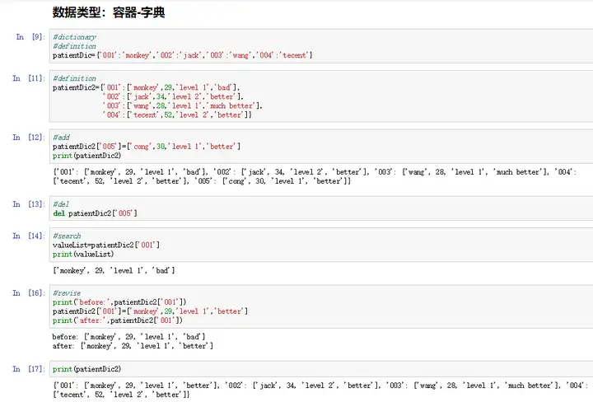Select the In [13] cell prompt
Screen dimensions: 593x402
[x=29, y=204]
